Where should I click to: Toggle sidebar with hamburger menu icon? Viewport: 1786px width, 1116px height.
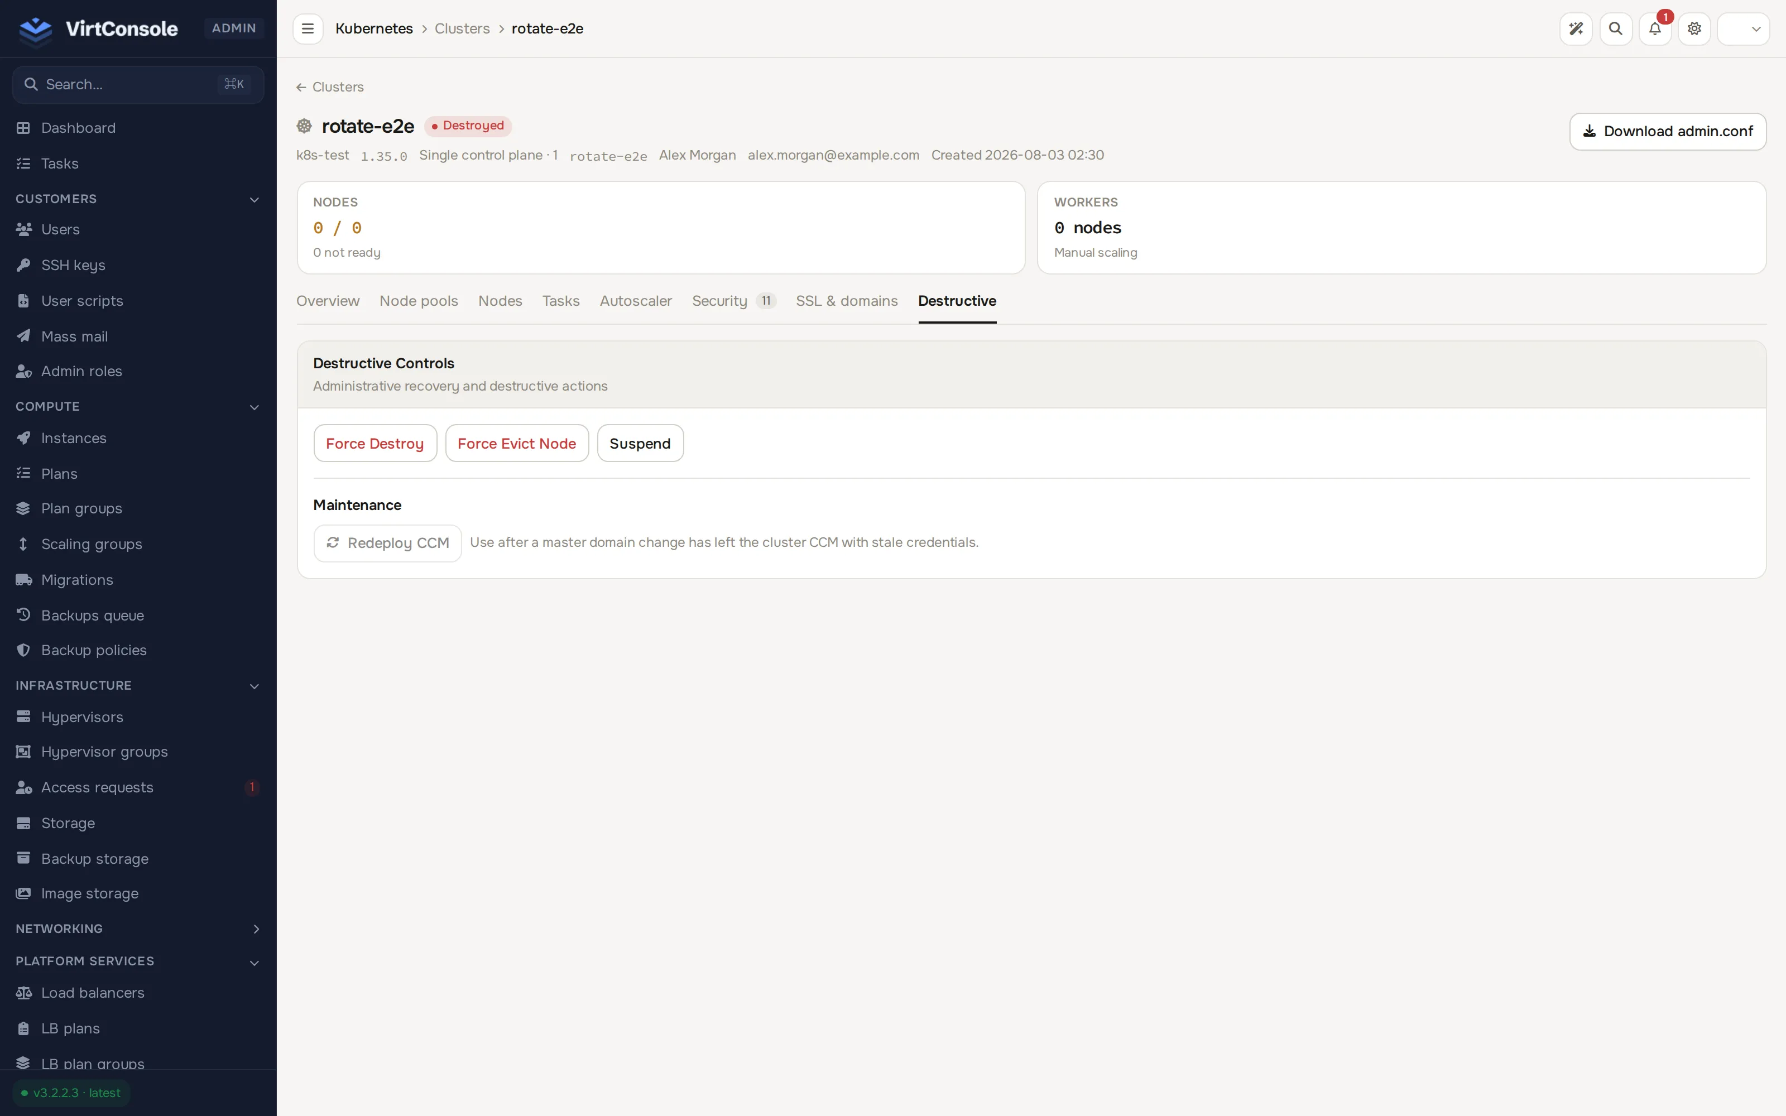coord(308,29)
